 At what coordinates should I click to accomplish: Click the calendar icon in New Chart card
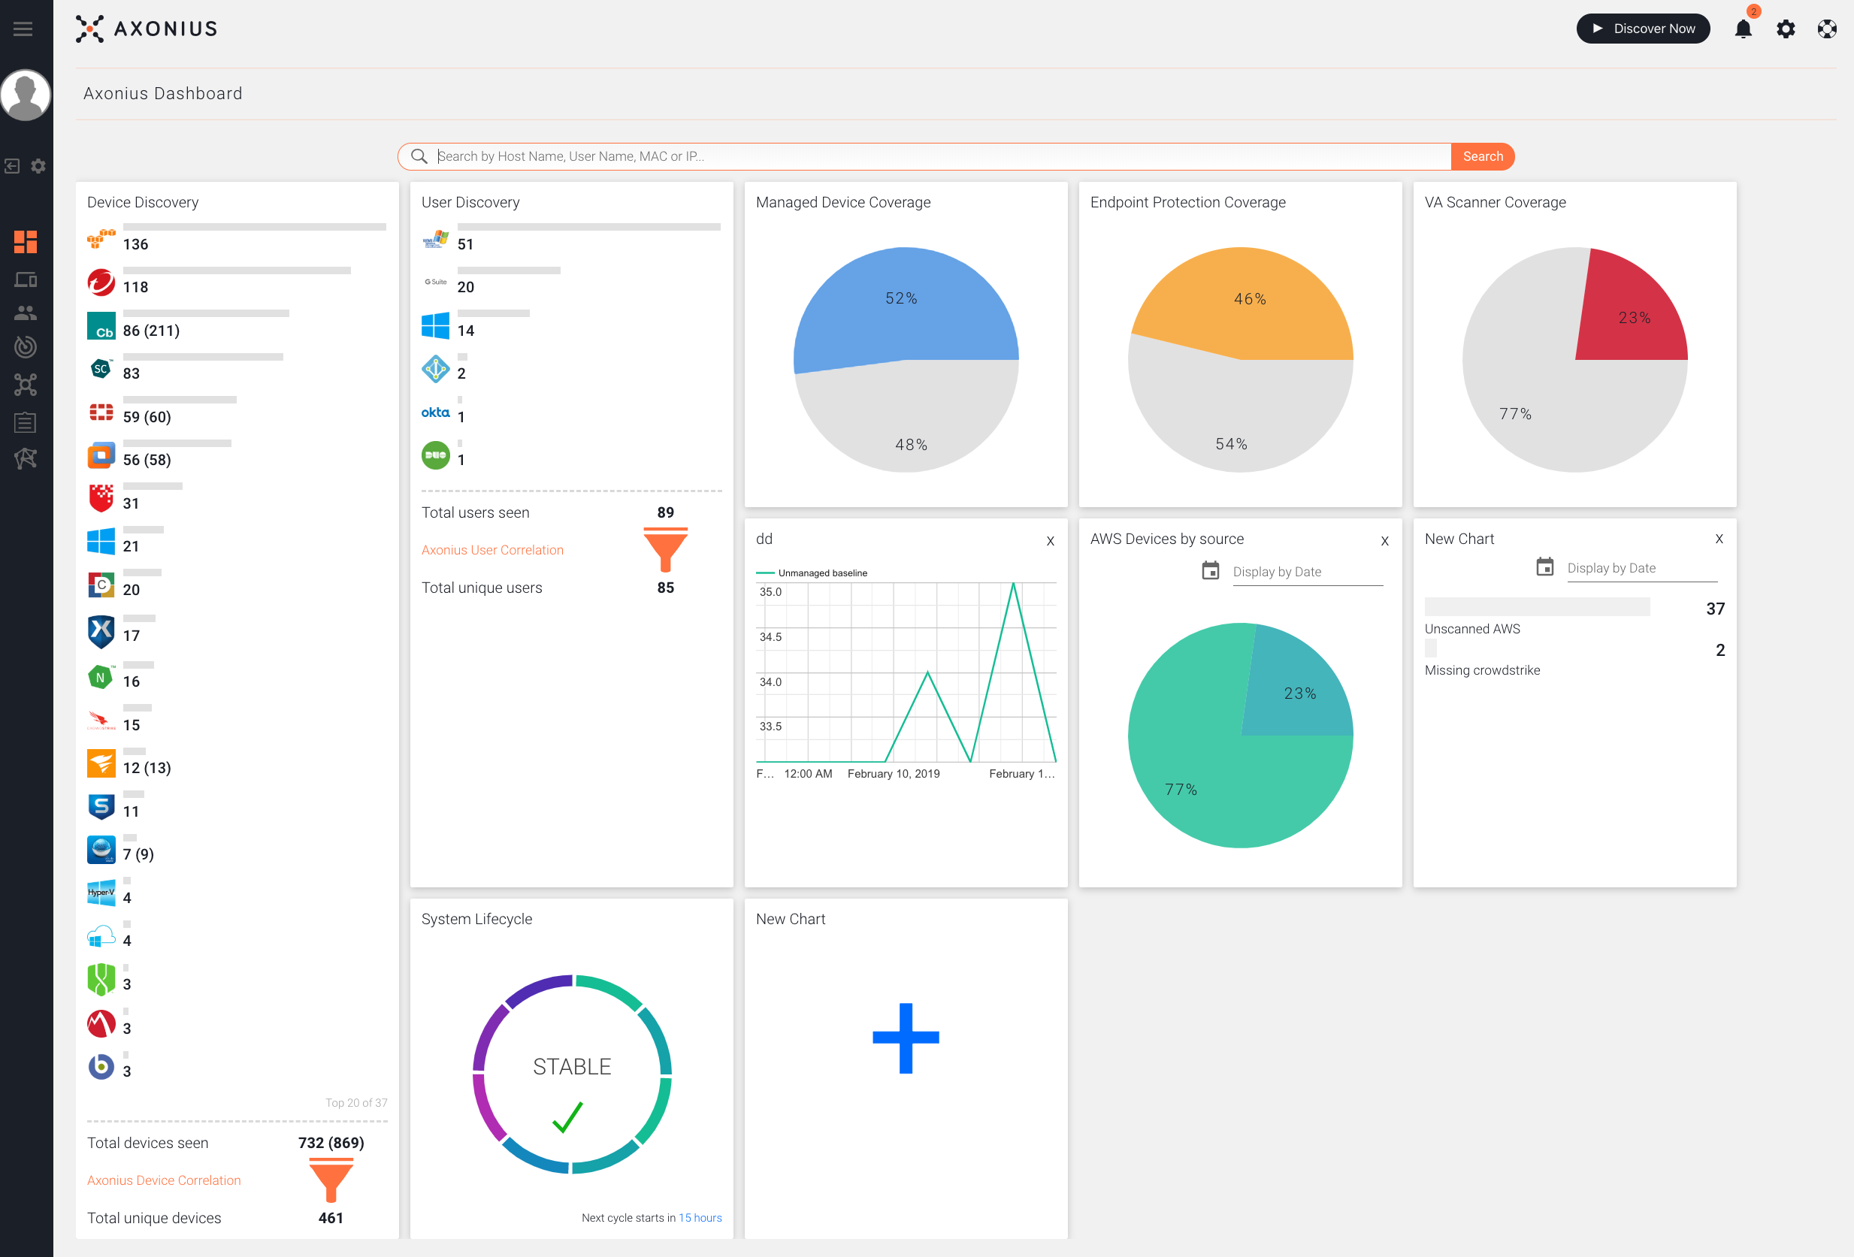tap(1544, 567)
